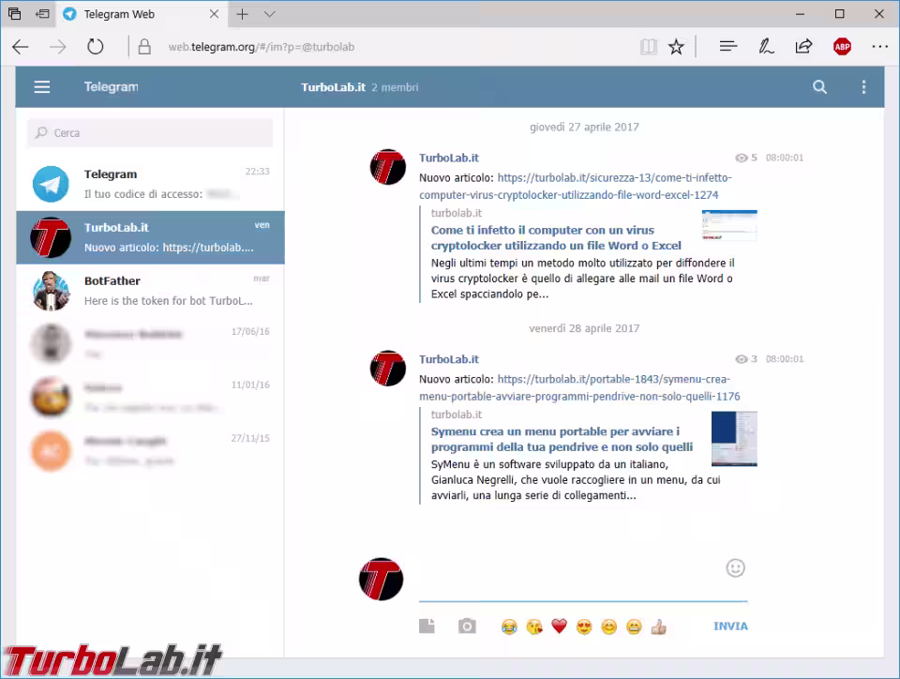Open the Adblock Plus extension icon
This screenshot has height=679, width=900.
click(842, 47)
